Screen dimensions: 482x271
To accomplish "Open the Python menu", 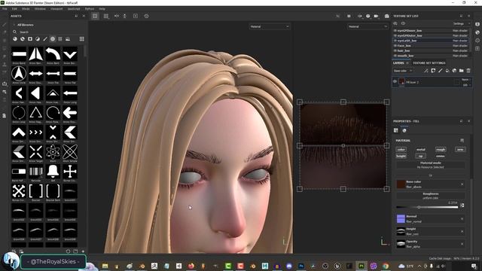I will click(90, 9).
